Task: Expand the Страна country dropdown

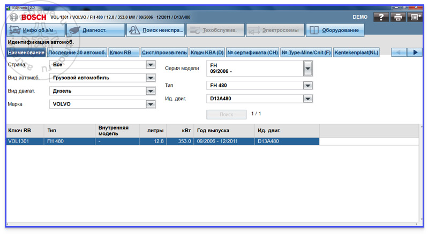Action: (151, 65)
